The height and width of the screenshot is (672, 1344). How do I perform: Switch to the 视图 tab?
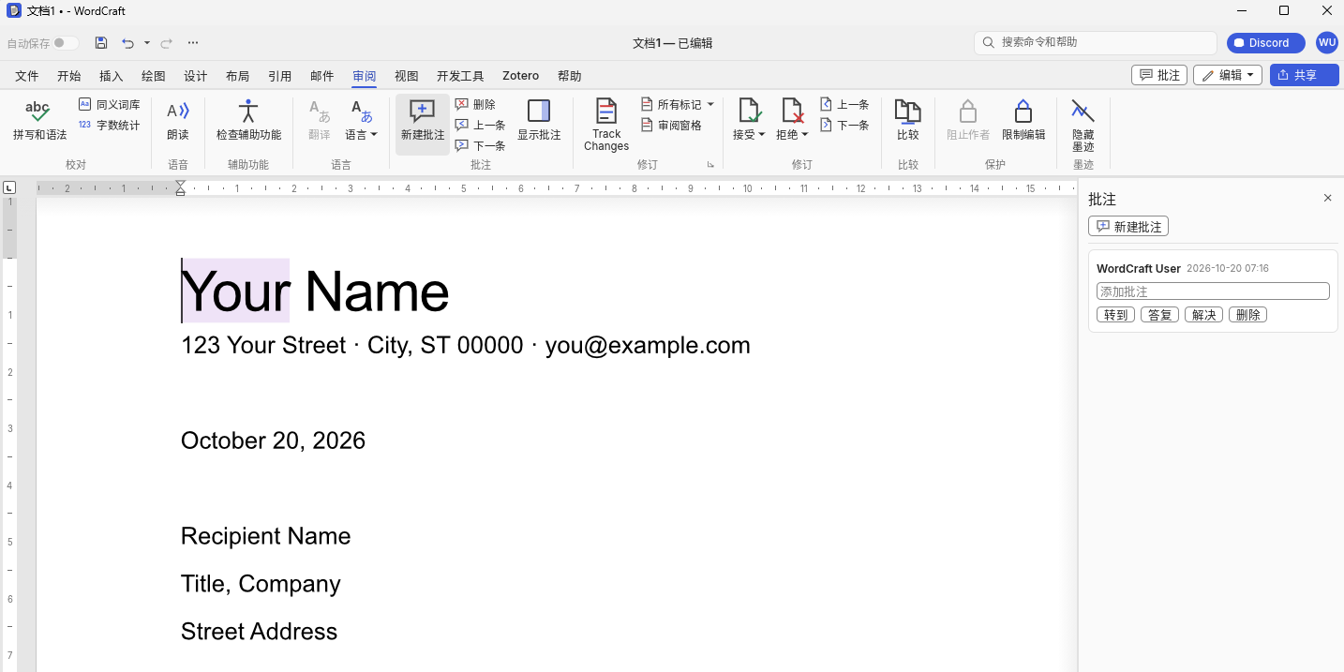click(x=407, y=76)
